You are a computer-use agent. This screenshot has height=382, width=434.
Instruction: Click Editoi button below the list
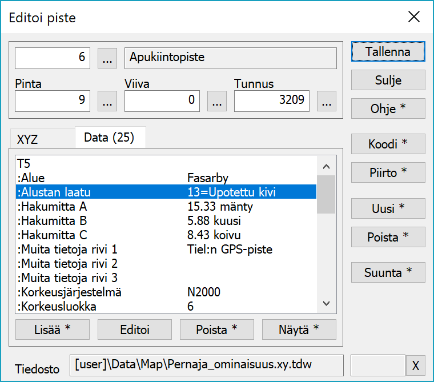coord(134,329)
